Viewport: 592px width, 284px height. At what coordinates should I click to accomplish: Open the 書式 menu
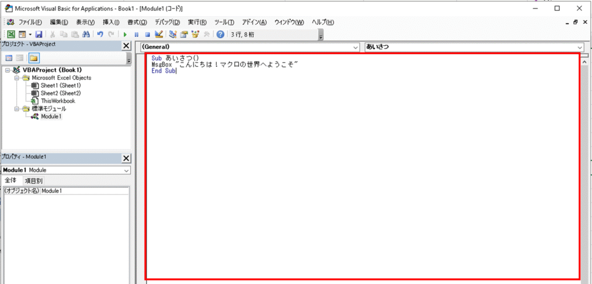click(x=137, y=23)
